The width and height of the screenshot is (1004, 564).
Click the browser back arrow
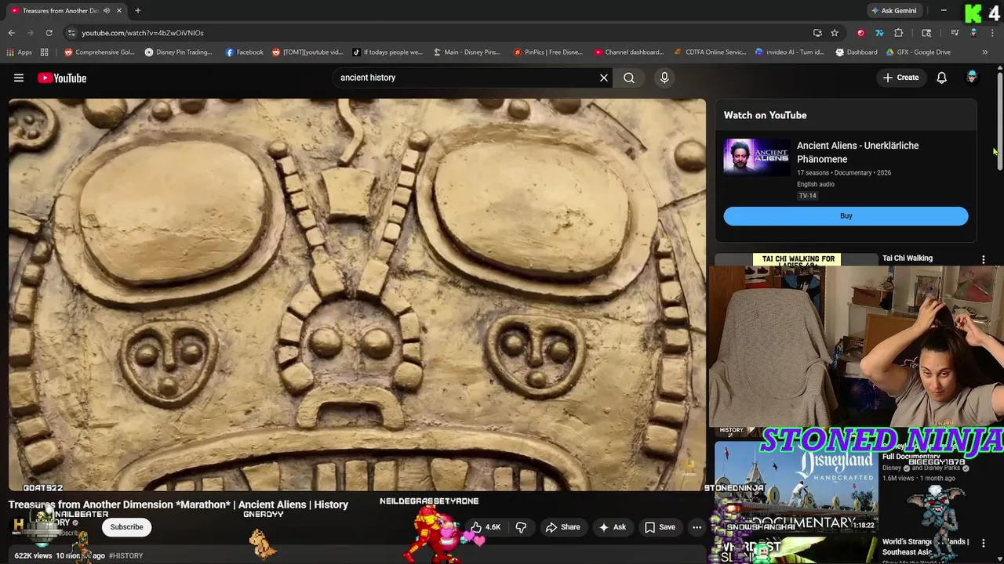pos(11,33)
